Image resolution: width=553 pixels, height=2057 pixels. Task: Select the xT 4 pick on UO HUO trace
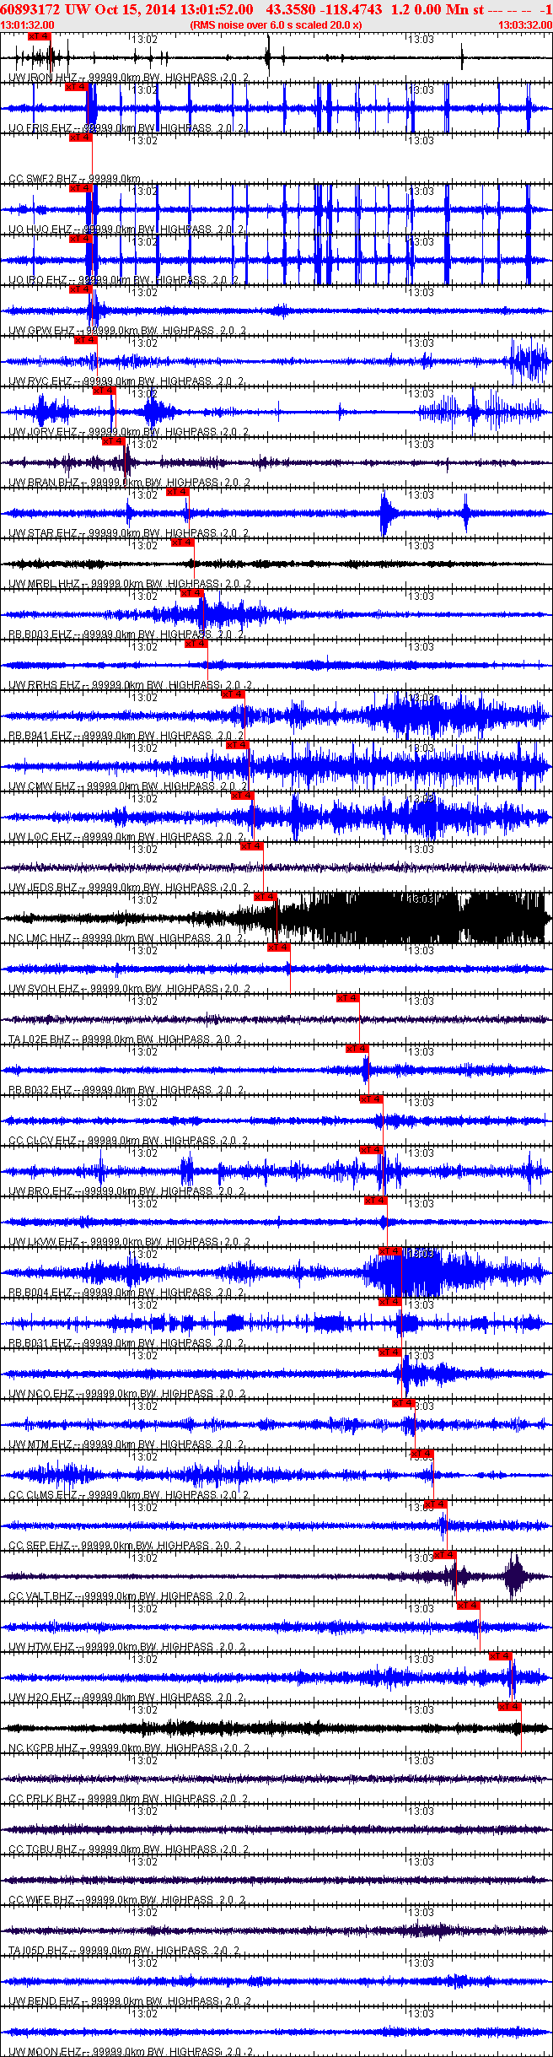point(80,188)
